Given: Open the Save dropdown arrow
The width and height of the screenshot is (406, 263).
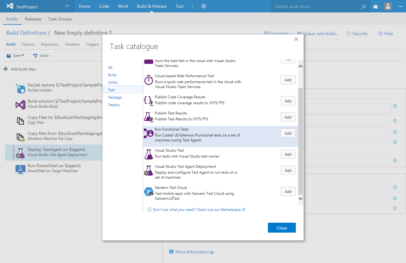Looking at the screenshot, I should tap(23, 56).
